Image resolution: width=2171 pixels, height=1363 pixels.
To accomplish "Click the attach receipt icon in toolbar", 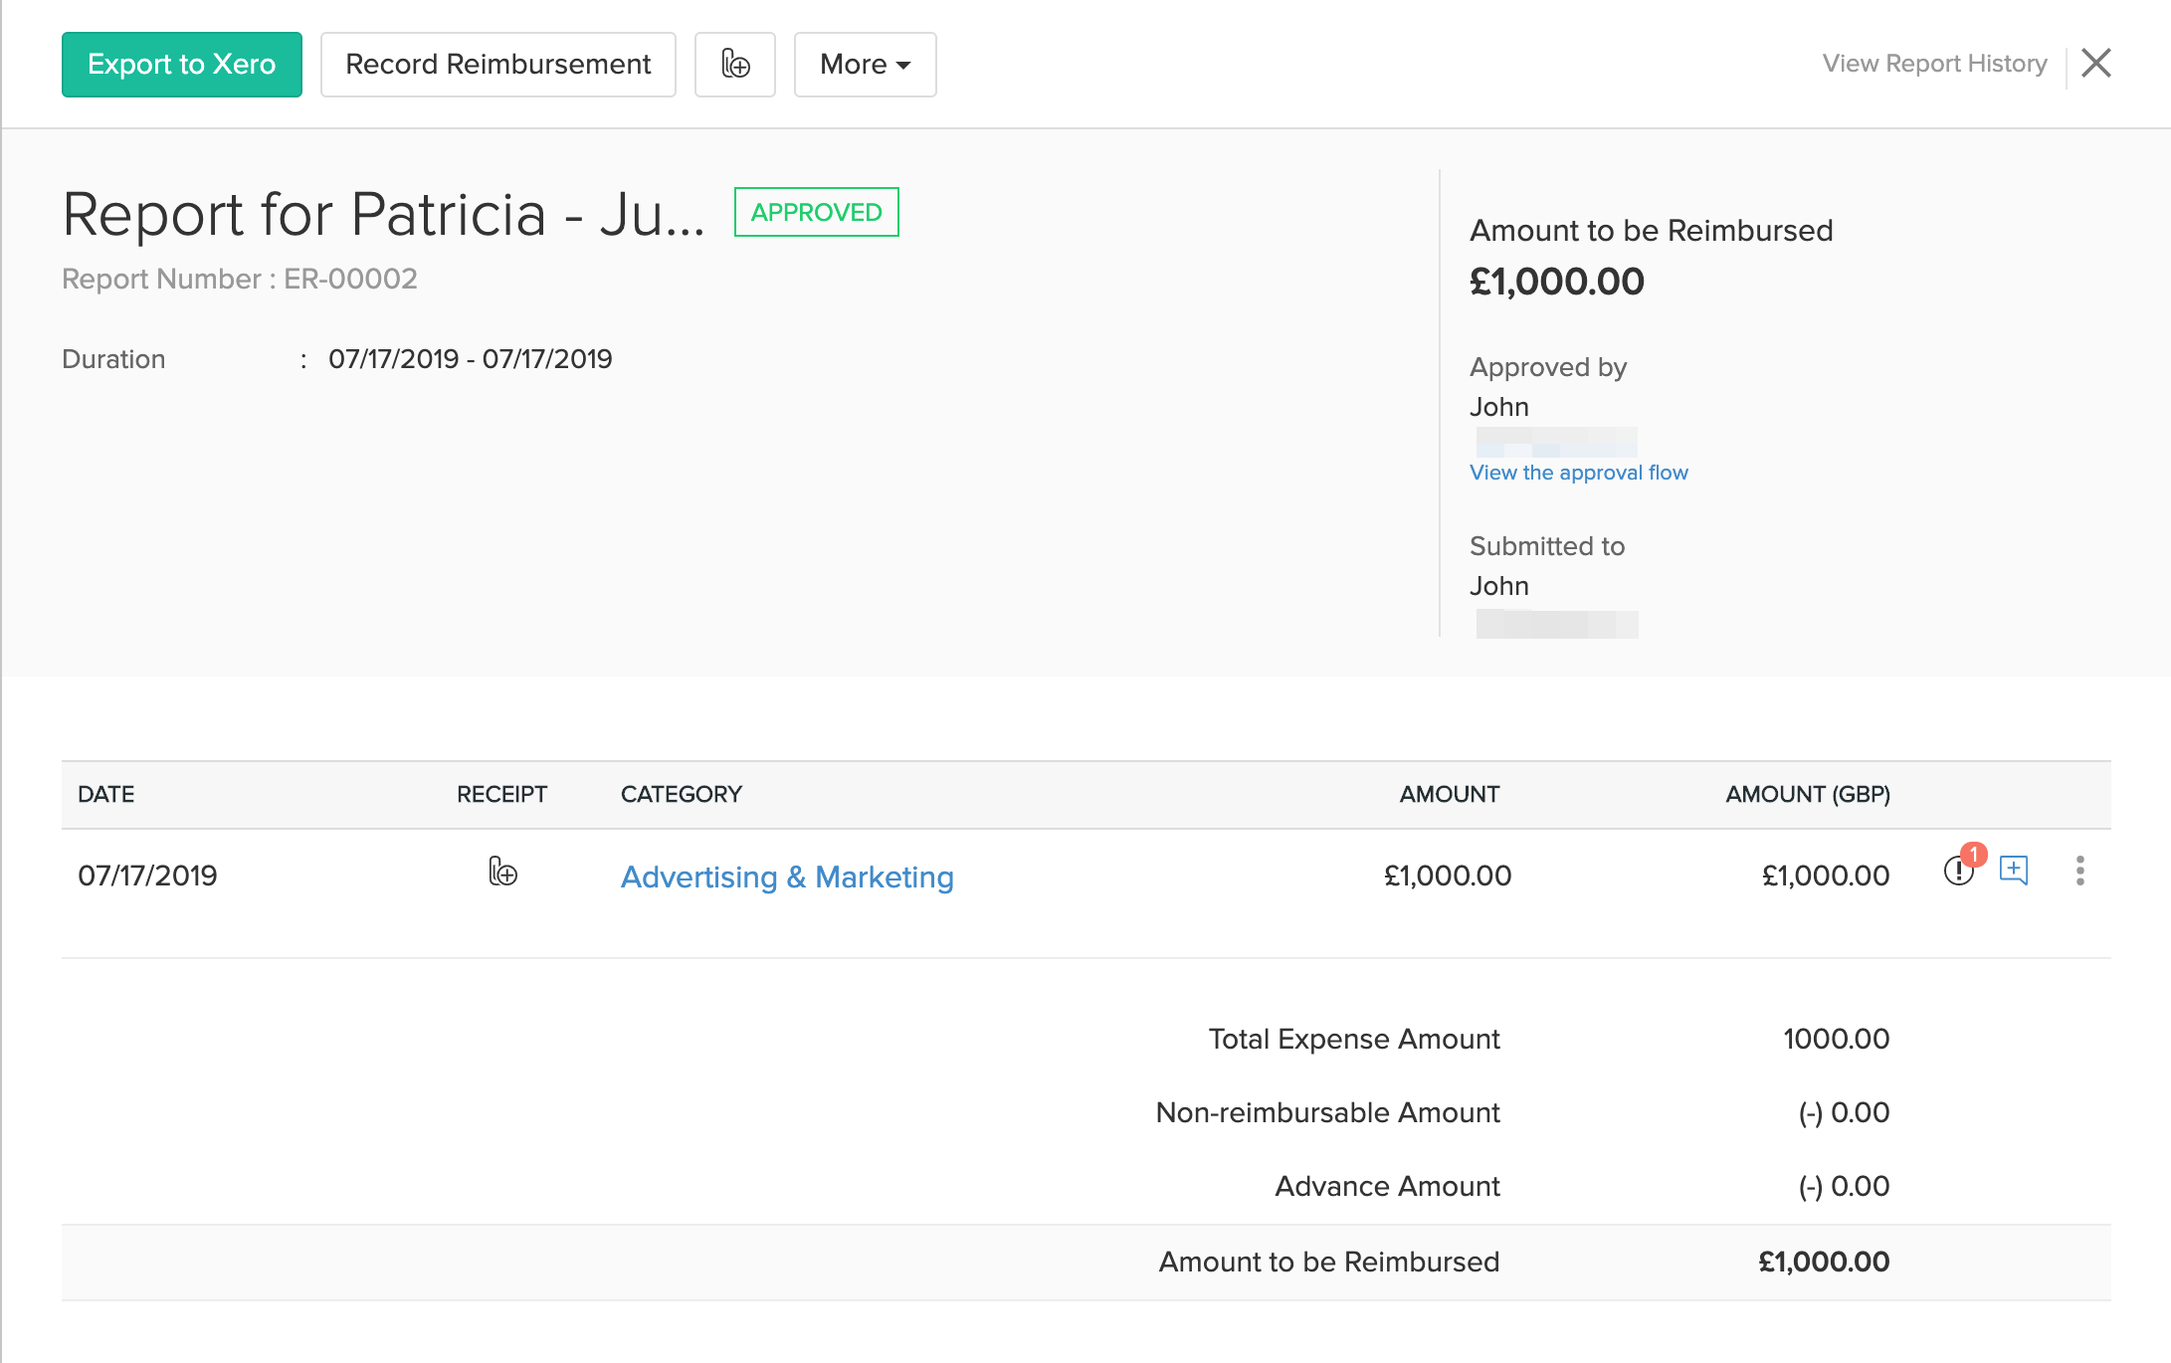I will pyautogui.click(x=734, y=65).
